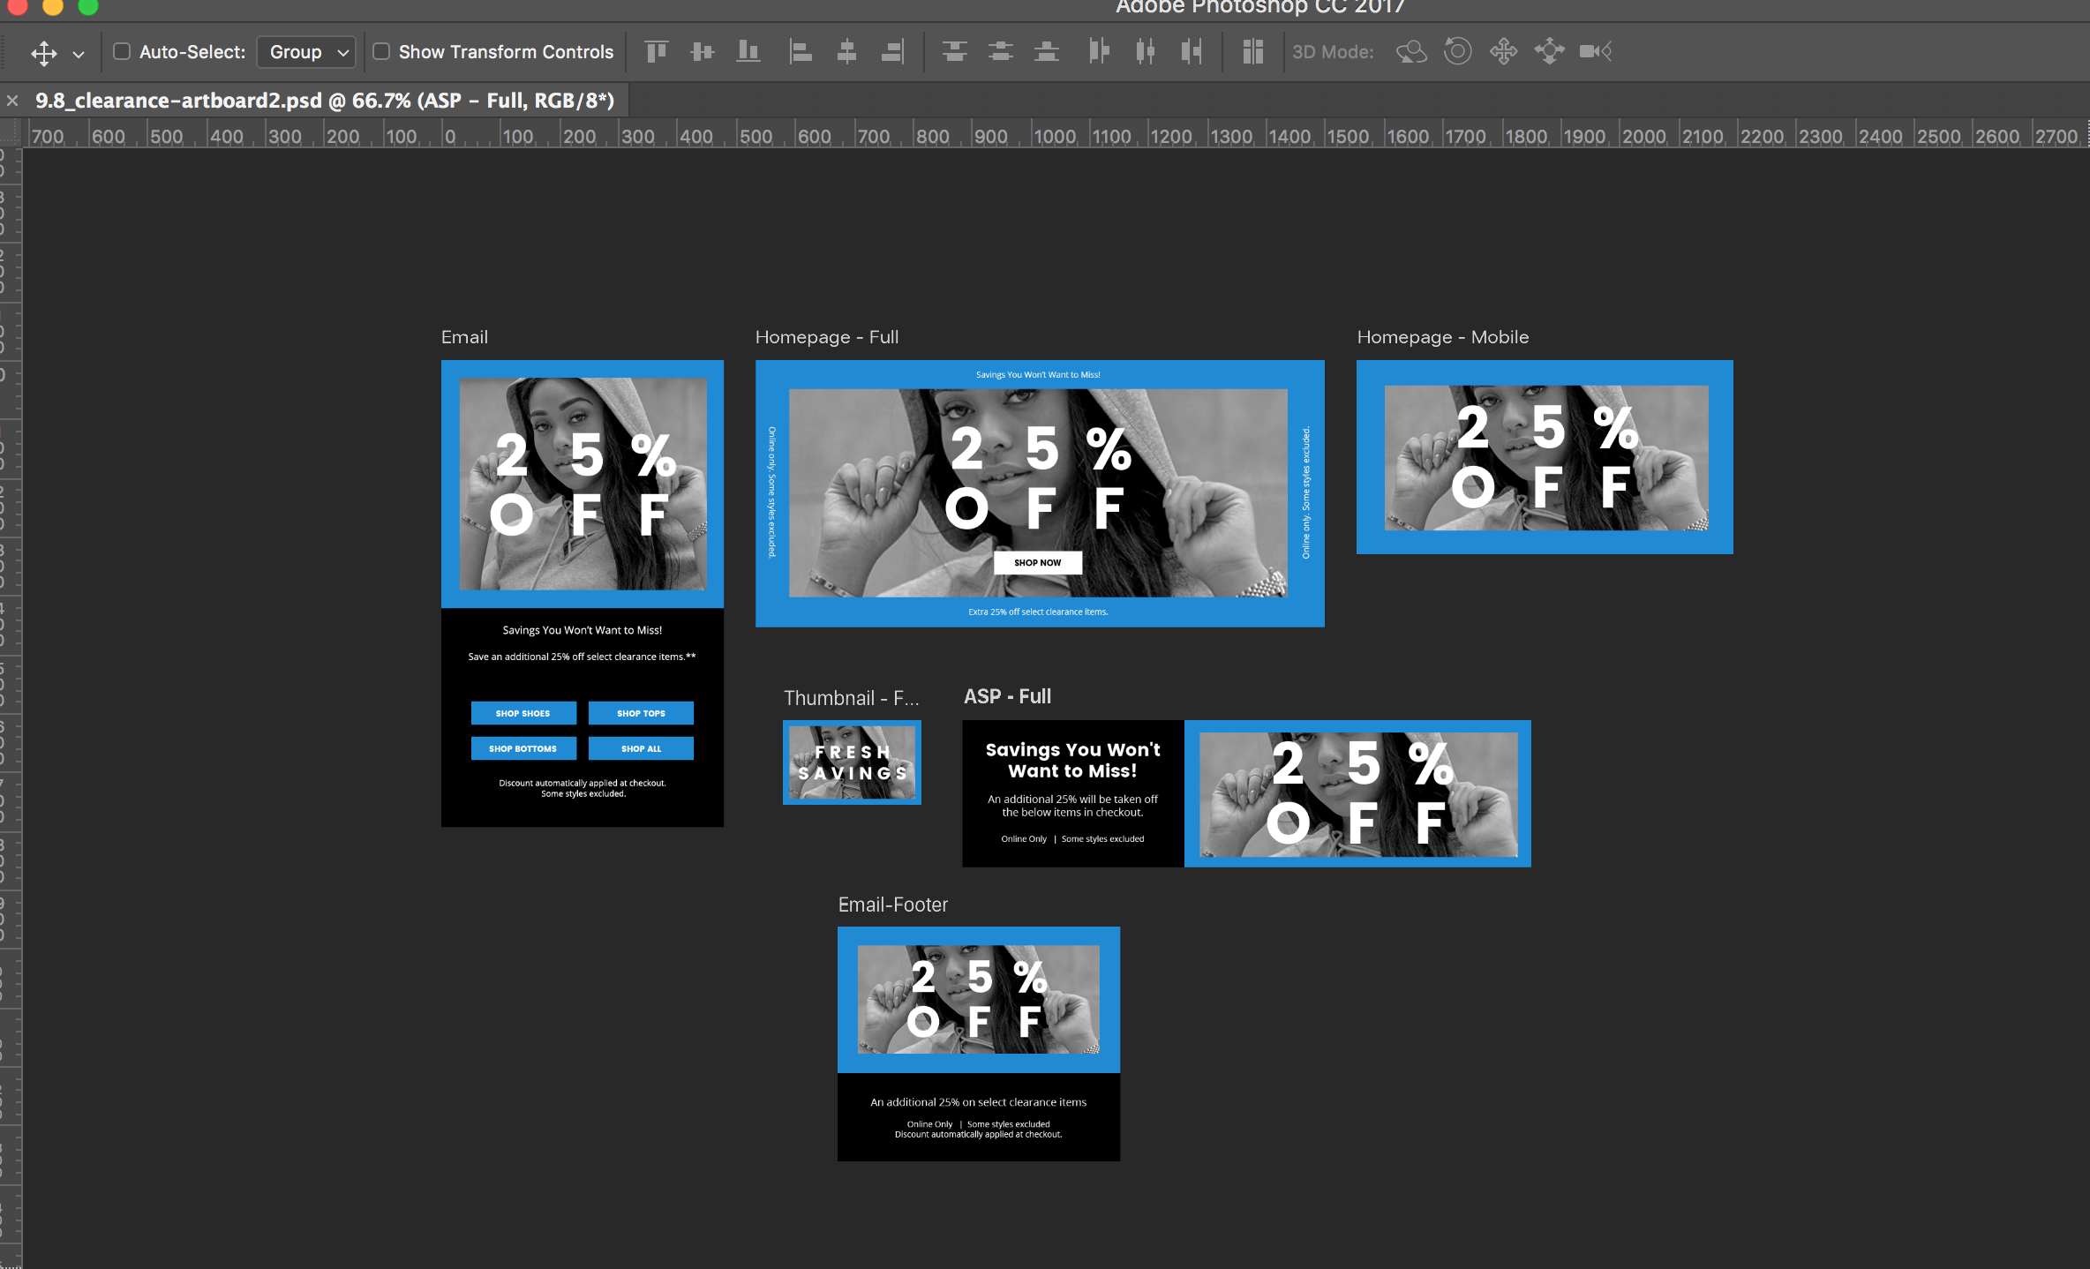Screen dimensions: 2090x1269
Task: Select the 9.8_clearance-artboard2.psd document tab
Action: (324, 101)
